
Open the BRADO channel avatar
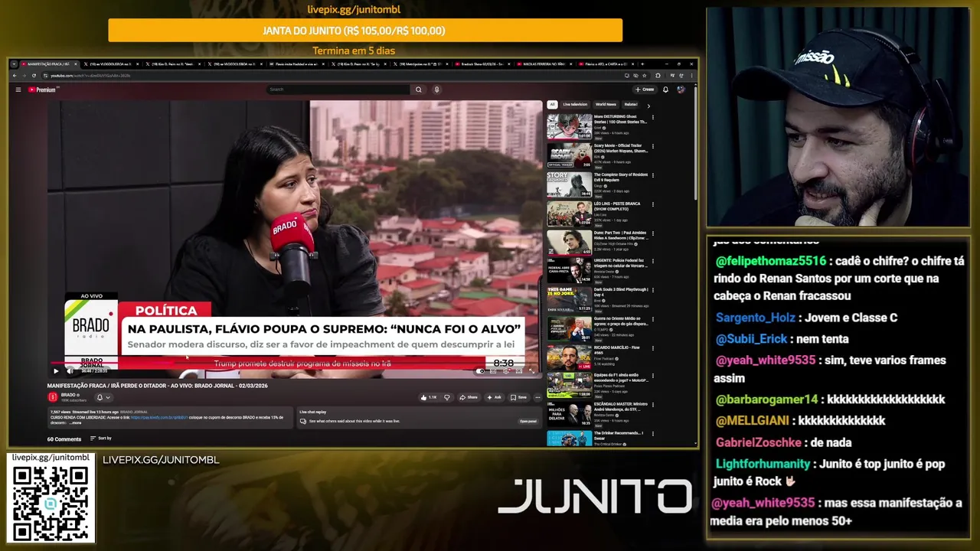click(52, 397)
